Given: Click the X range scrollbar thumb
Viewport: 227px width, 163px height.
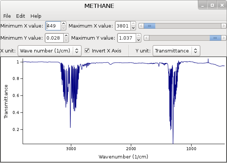Looking at the screenshot, I should click(150, 26).
